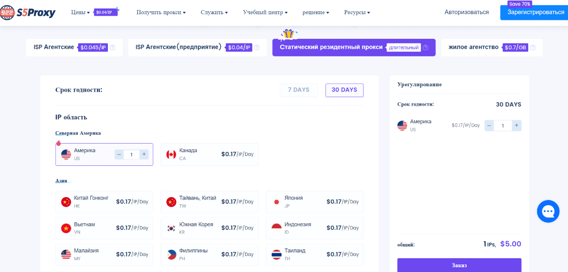Viewport: 568px width, 272px height.
Task: Increase quantity in the Америка card
Action: pyautogui.click(x=144, y=154)
